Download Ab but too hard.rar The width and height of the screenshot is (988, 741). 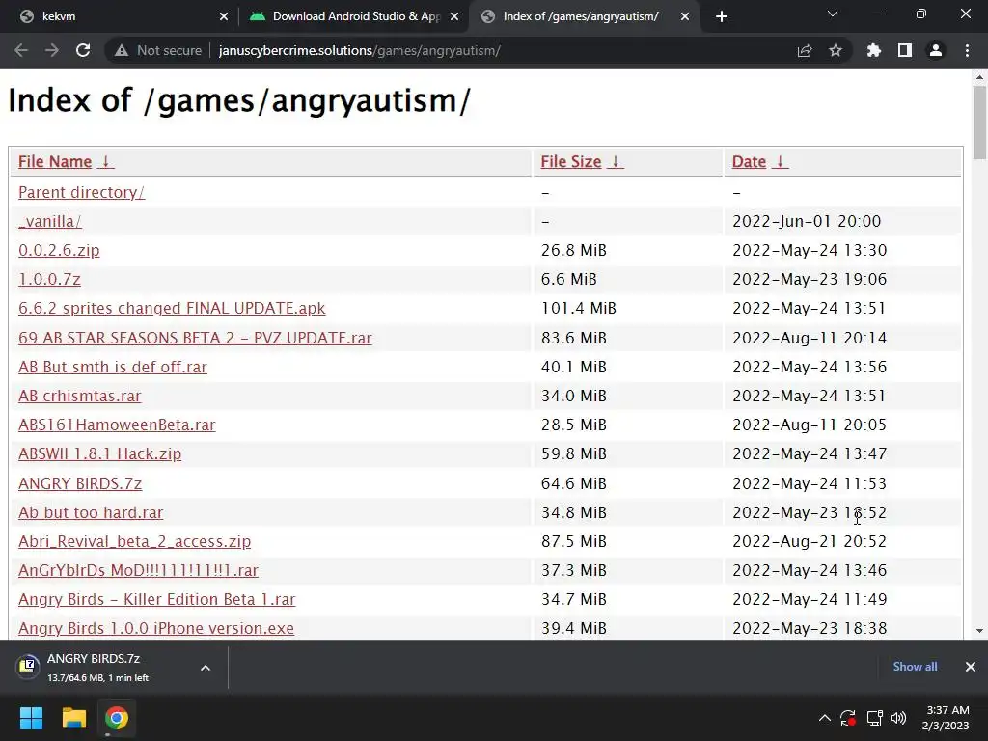tap(91, 512)
